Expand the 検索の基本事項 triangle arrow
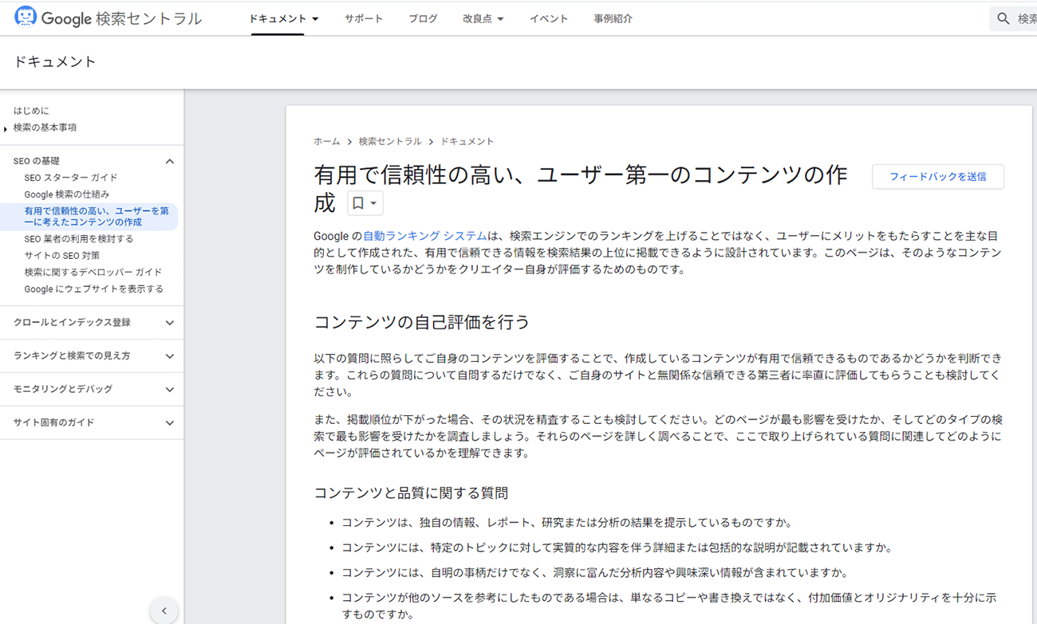Viewport: 1037px width, 624px height. (x=6, y=128)
